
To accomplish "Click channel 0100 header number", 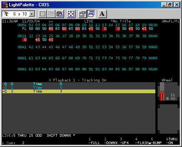I will pos(153,69).
